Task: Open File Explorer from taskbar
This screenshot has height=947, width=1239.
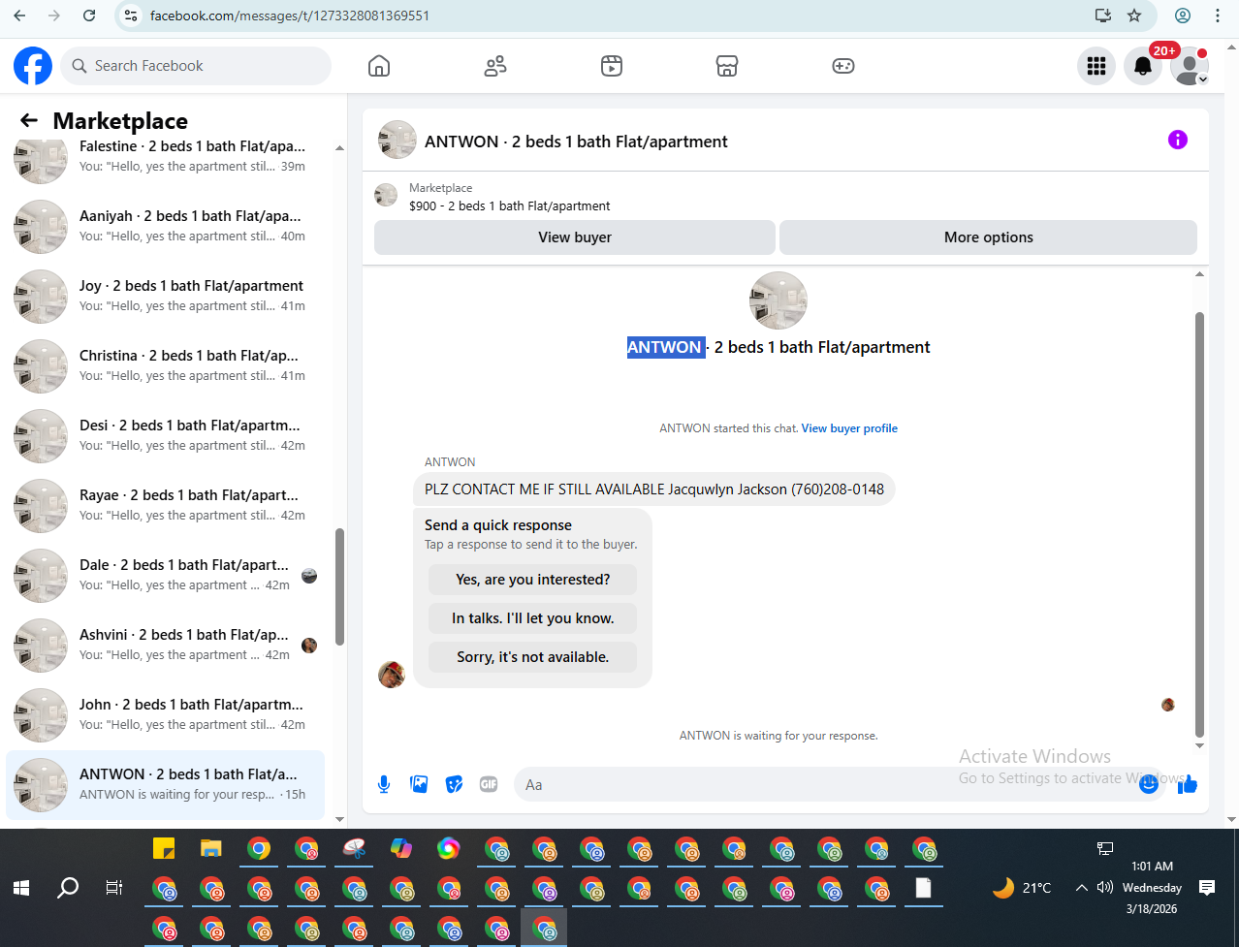Action: coord(211,849)
